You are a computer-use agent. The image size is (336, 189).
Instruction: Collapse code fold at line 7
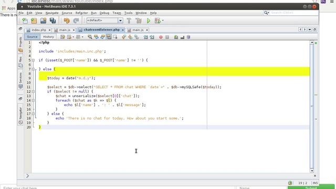[33, 69]
